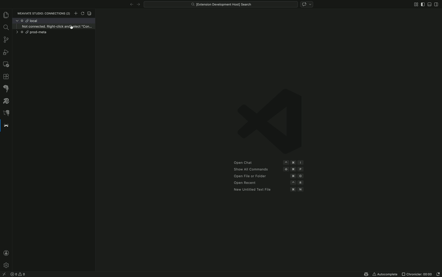Click the Weaviate Studio: Connections (2) header
Screen dimensions: 442x277
(x=44, y=13)
